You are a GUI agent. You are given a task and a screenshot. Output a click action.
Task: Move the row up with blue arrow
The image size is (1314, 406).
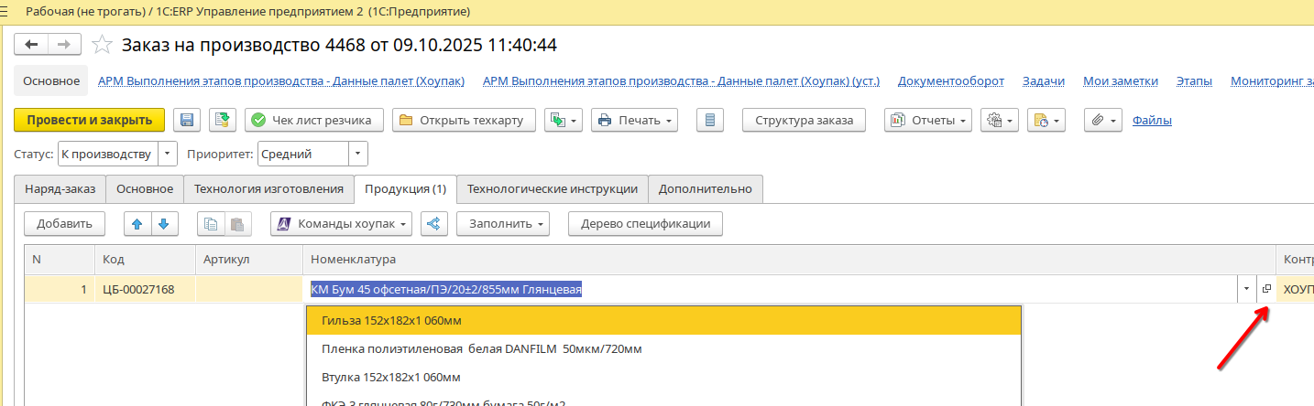coord(137,224)
